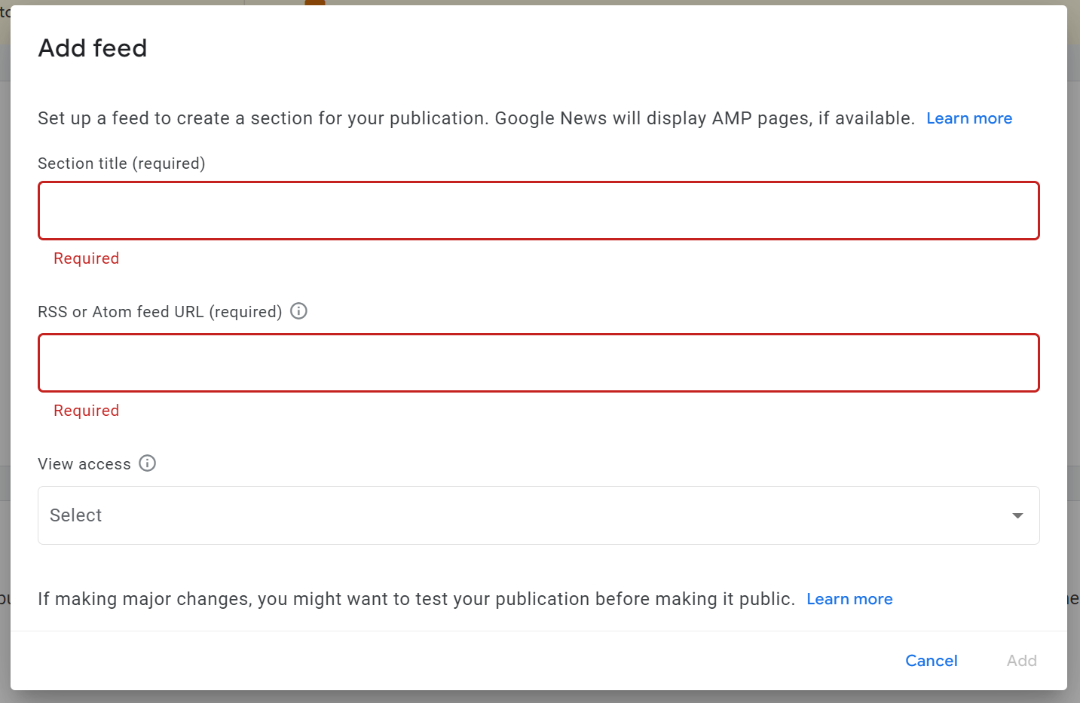Click the Required error under Section title
This screenshot has height=703, width=1080.
coord(86,258)
